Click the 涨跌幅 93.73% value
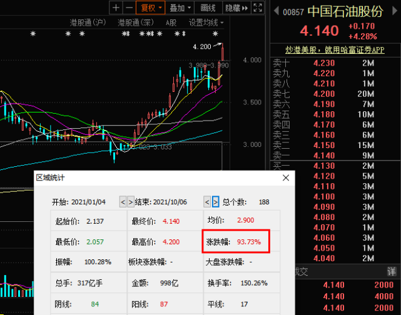 click(249, 242)
